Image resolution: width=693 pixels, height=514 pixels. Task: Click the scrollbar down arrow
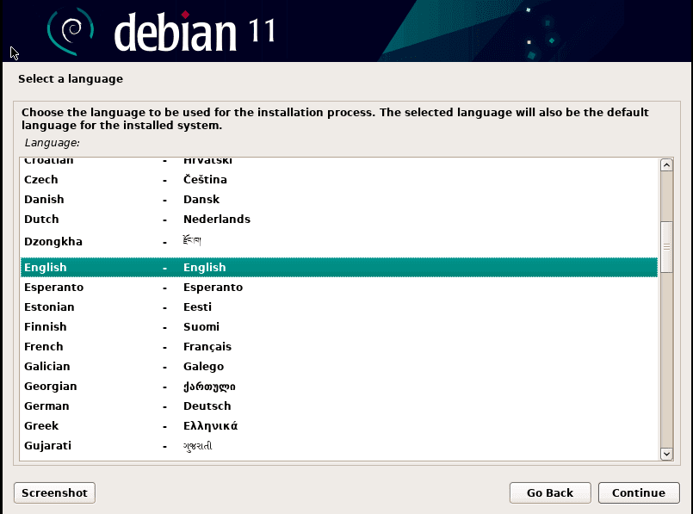[666, 454]
